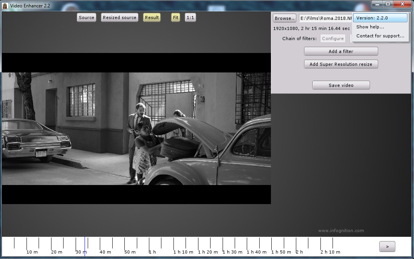The width and height of the screenshot is (414, 259).
Task: Open the www.infognition.com link
Action: (x=341, y=231)
